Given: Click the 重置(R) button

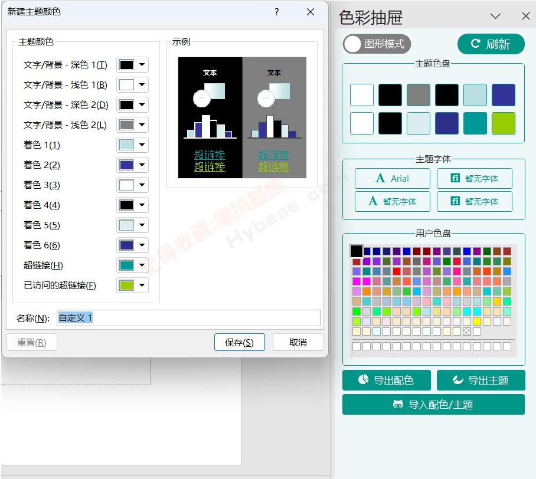Looking at the screenshot, I should [x=32, y=342].
